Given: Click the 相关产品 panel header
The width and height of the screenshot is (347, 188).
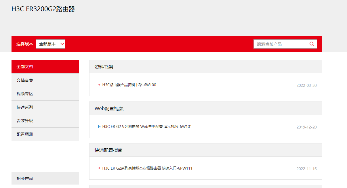Looking at the screenshot, I should (x=45, y=179).
